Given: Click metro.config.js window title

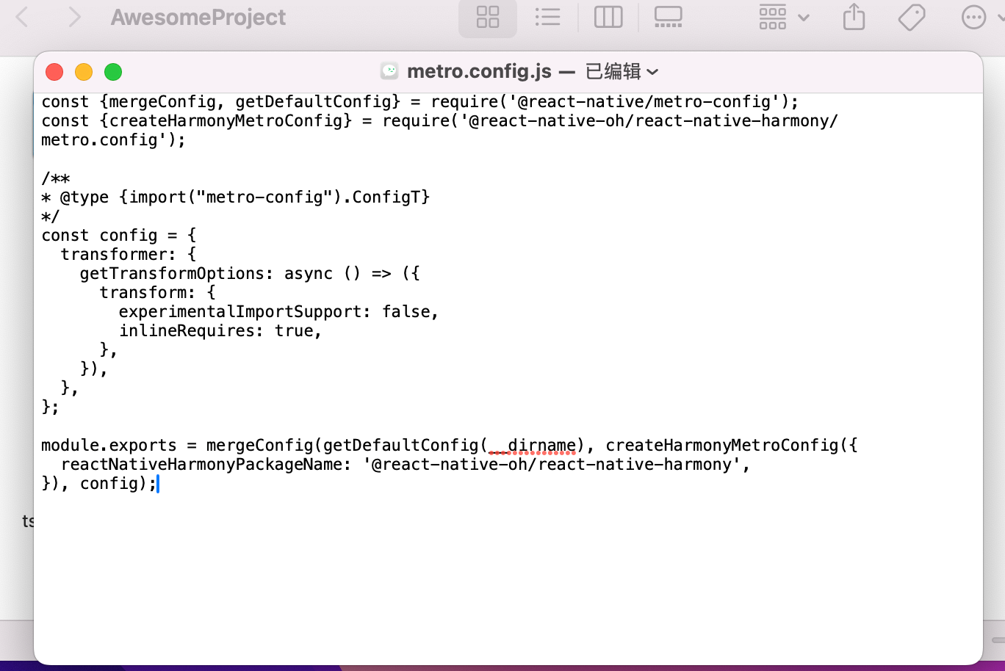Looking at the screenshot, I should coord(479,71).
